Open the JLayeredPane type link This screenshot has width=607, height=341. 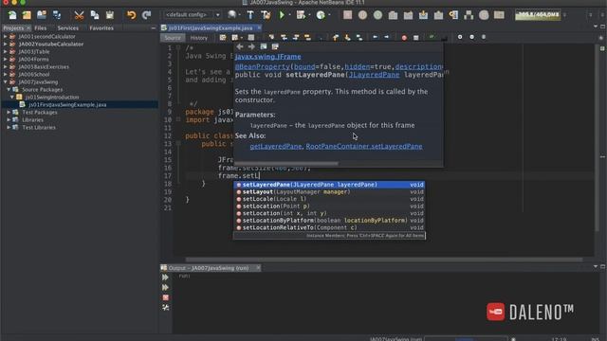tap(374, 75)
